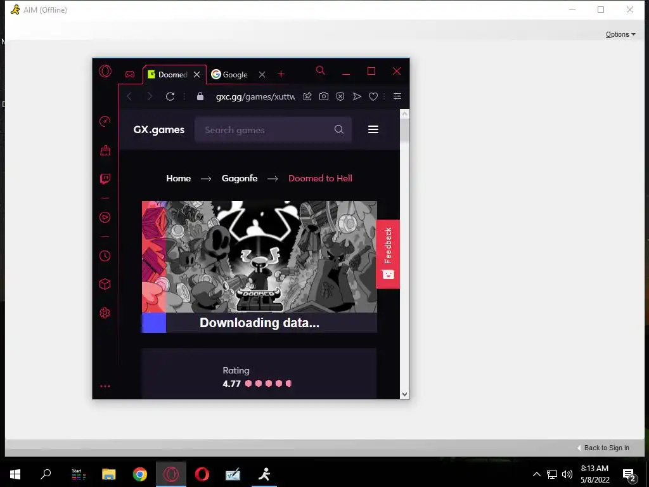Open AIM running man taskbar icon
The height and width of the screenshot is (487, 649).
pyautogui.click(x=264, y=474)
